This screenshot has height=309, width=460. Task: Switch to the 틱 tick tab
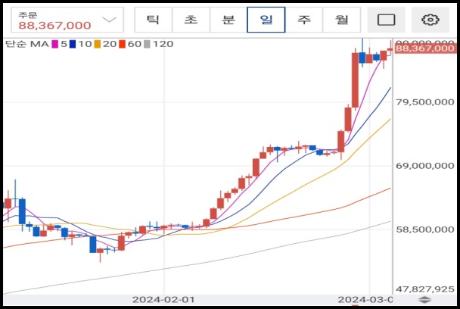tap(154, 20)
